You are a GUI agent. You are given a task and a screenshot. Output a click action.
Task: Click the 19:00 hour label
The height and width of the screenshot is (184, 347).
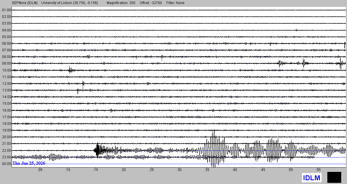6,130
